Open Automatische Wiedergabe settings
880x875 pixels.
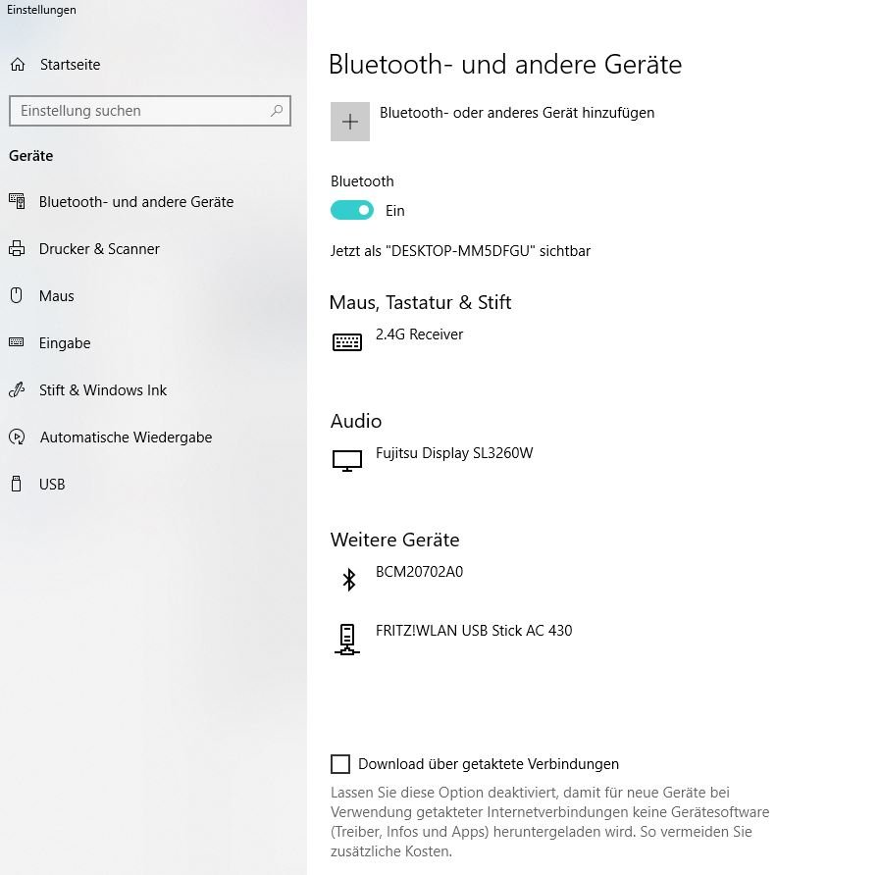point(126,437)
